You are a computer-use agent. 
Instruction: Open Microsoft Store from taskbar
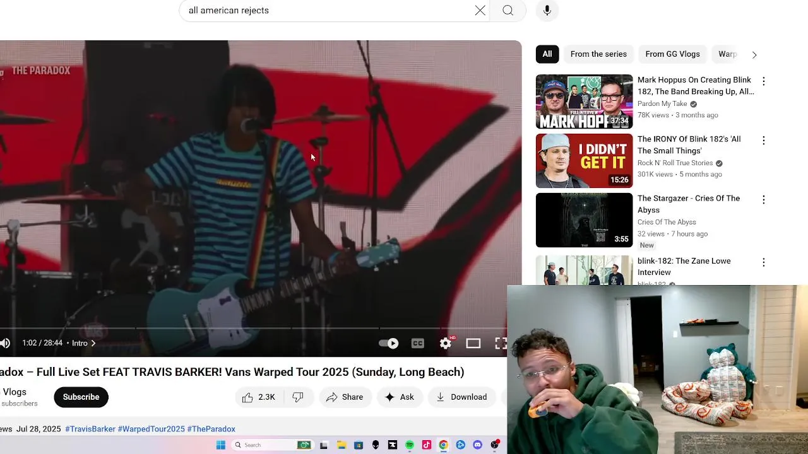point(359,445)
